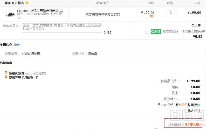Open the Skechers running shoe product title link
Screen dimensions: 207x129
pyautogui.click(x=42, y=11)
